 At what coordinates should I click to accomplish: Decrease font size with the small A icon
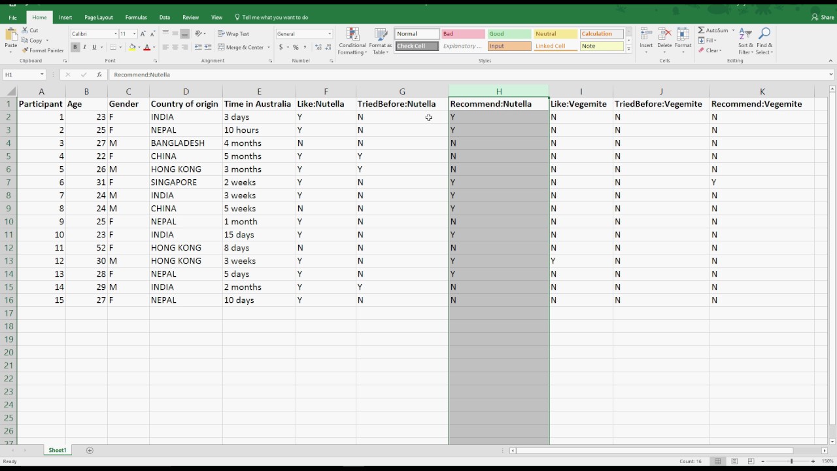(152, 34)
